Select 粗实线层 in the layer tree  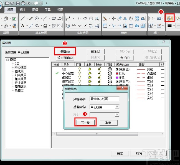tap(21, 79)
